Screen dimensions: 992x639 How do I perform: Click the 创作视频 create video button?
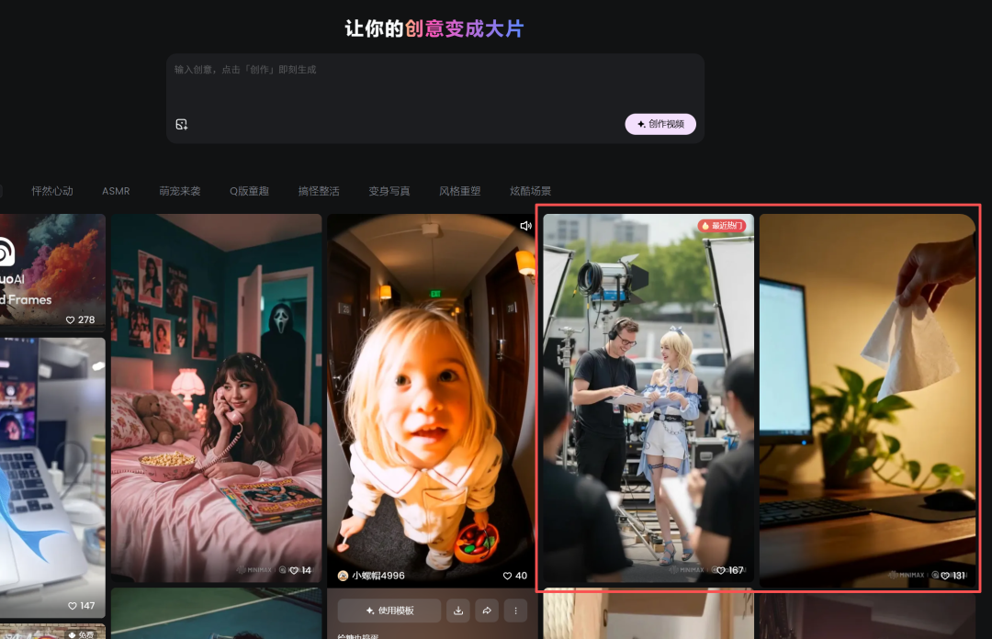(660, 124)
